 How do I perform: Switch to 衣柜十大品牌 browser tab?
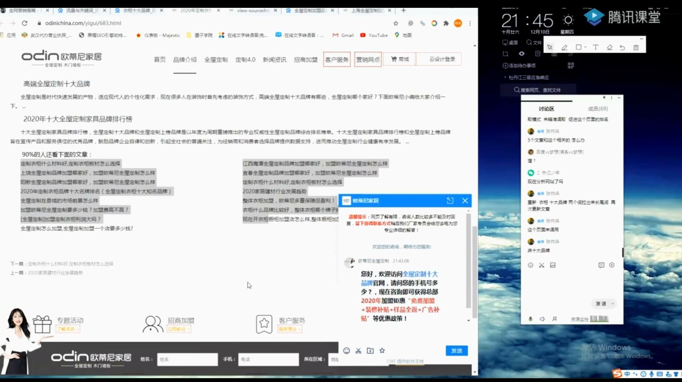139,10
